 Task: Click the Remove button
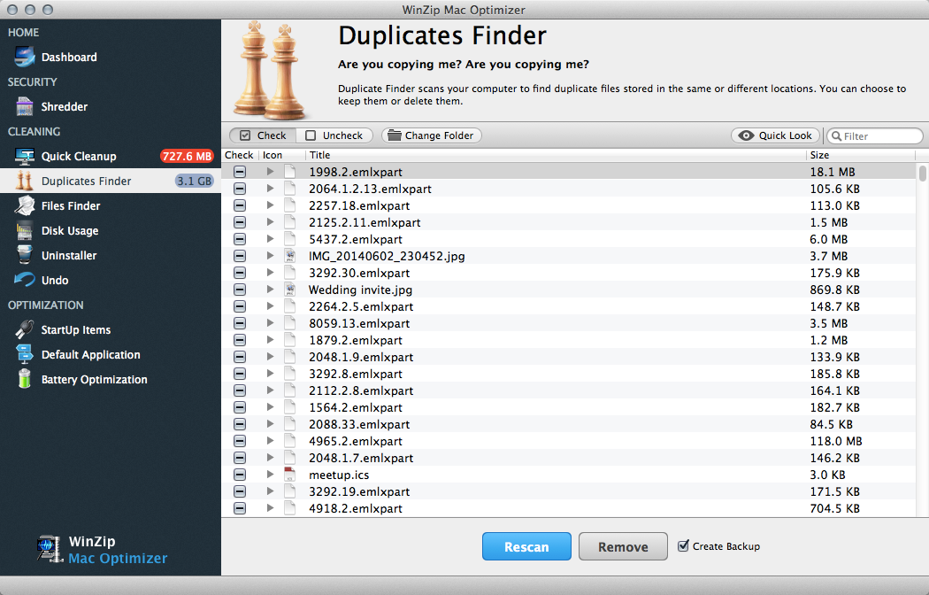623,547
